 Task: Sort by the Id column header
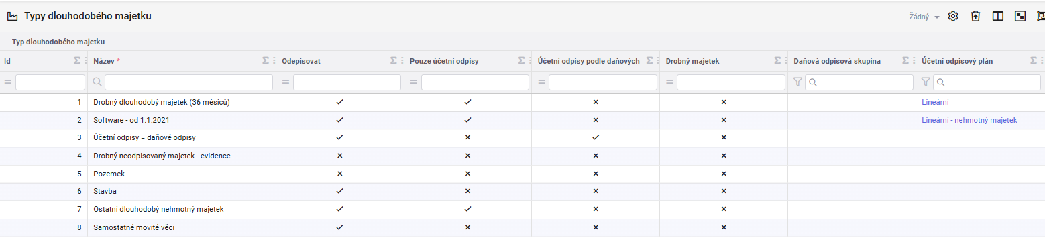click(x=7, y=60)
